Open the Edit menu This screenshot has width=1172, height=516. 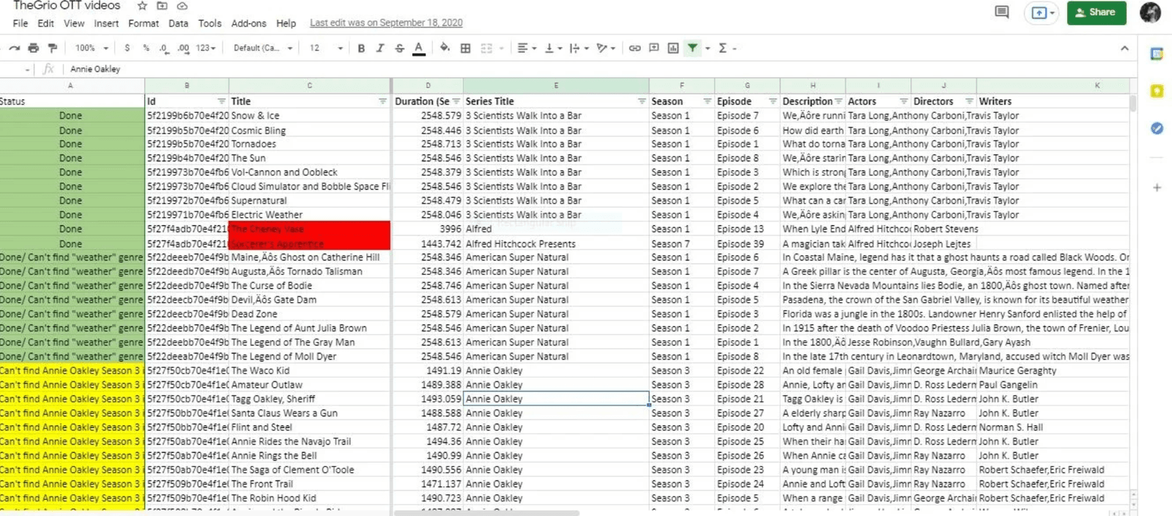click(x=45, y=23)
